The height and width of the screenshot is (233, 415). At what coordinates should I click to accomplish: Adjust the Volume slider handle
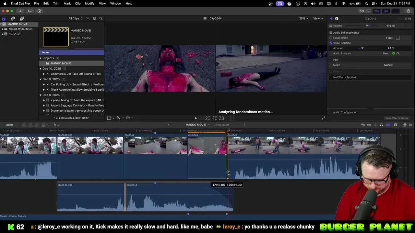(367, 26)
